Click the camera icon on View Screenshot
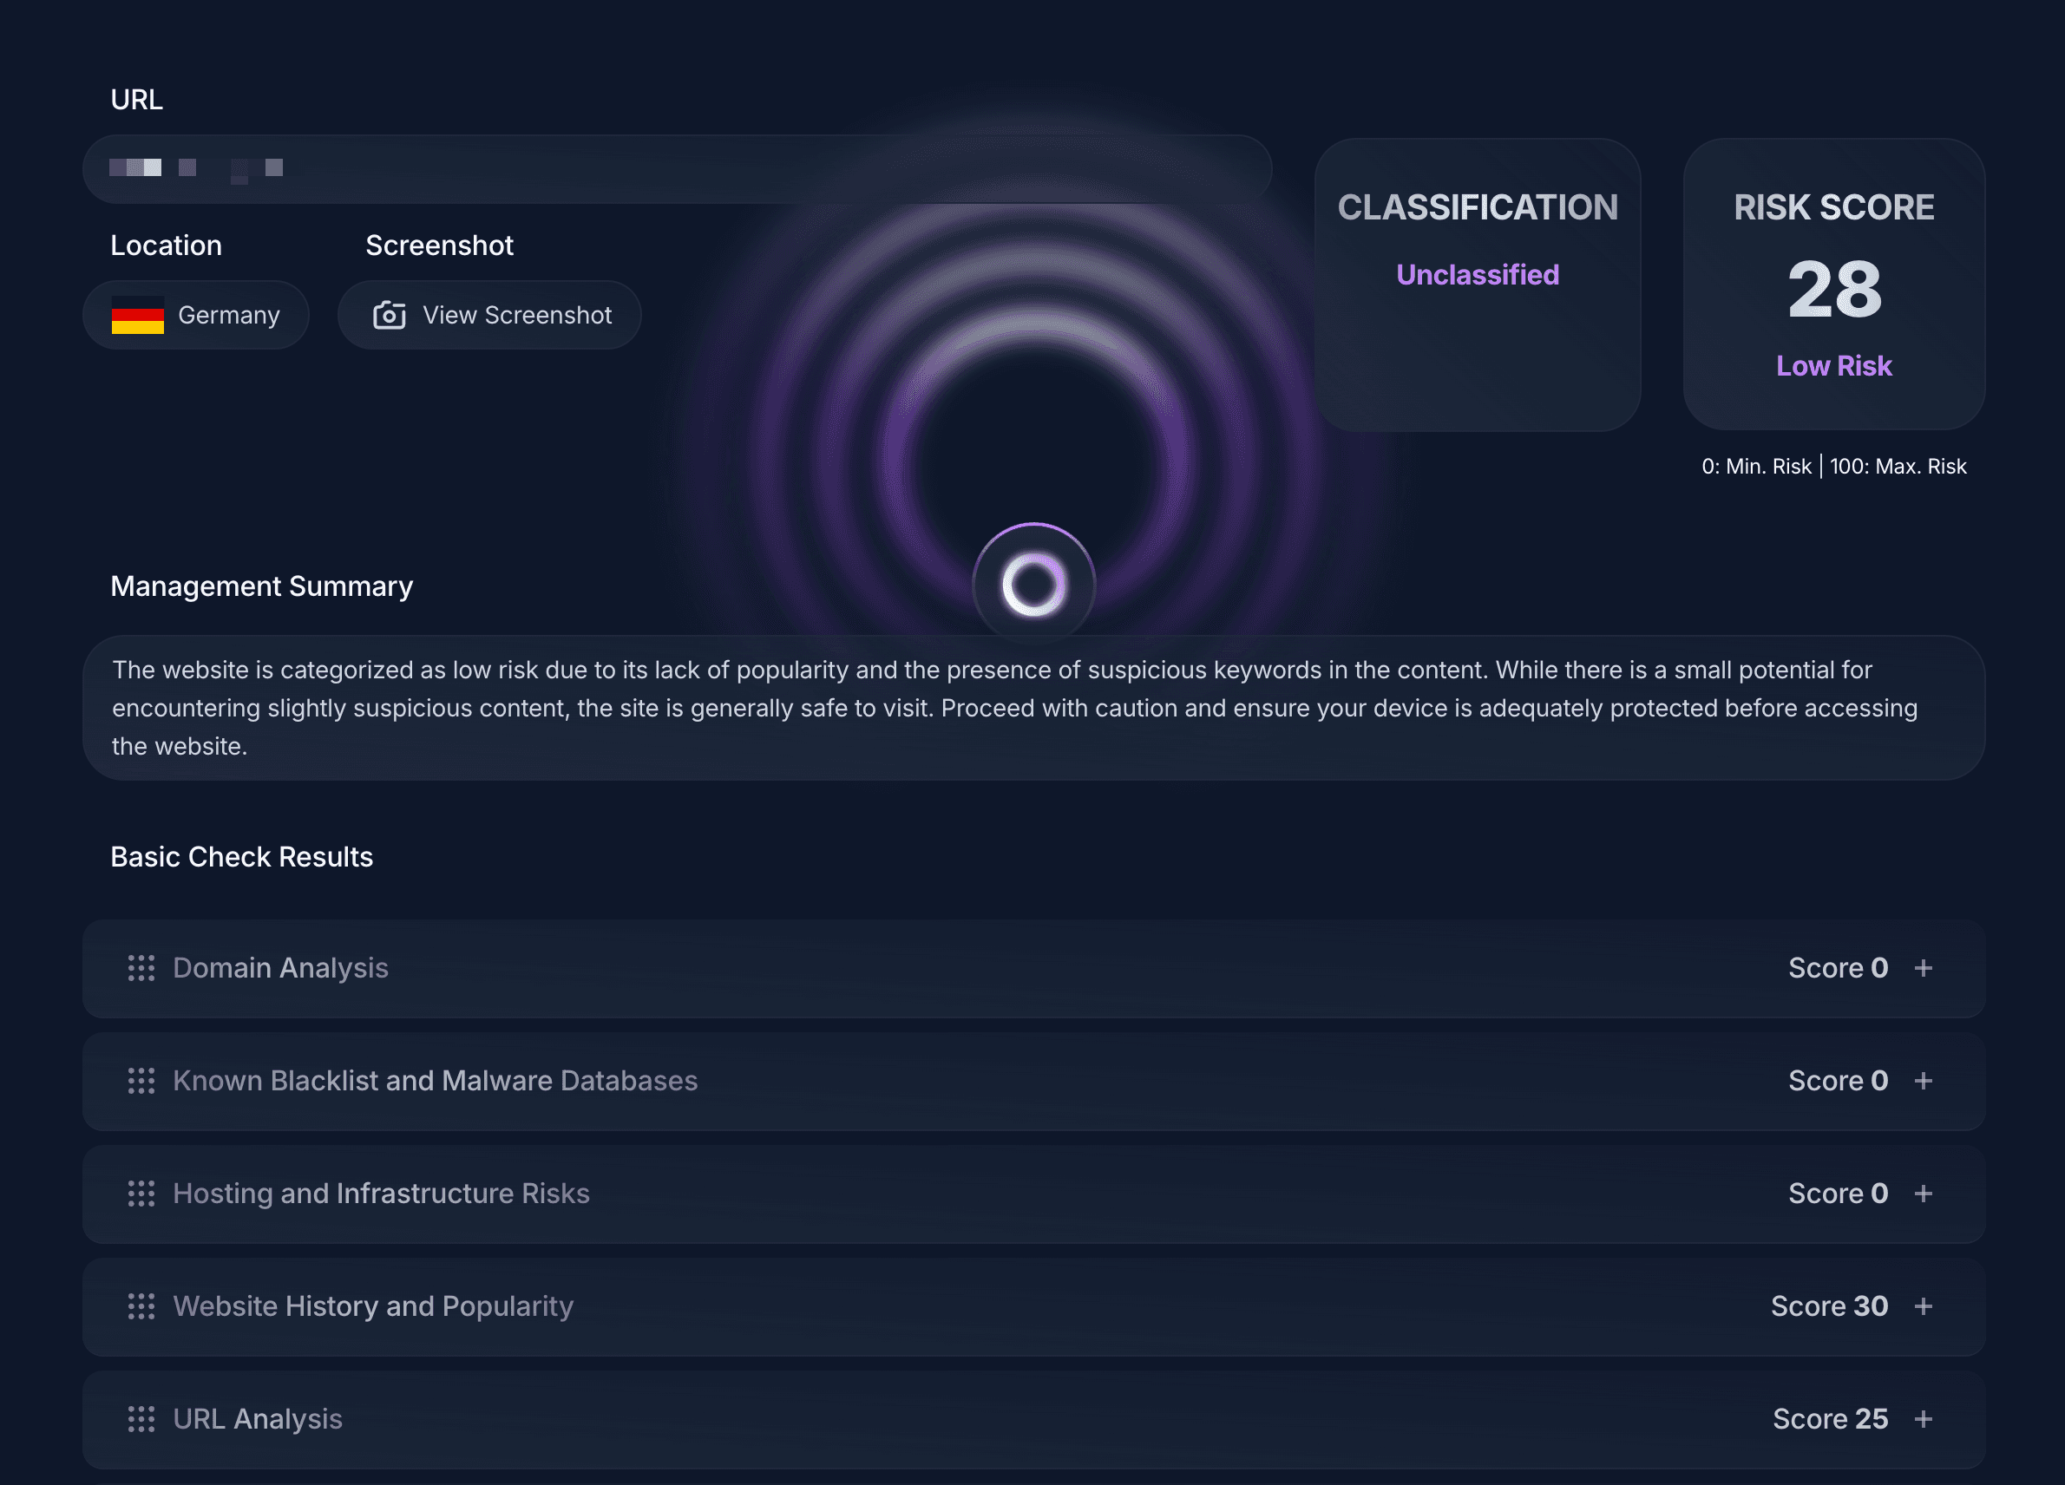This screenshot has width=2065, height=1485. pos(390,315)
